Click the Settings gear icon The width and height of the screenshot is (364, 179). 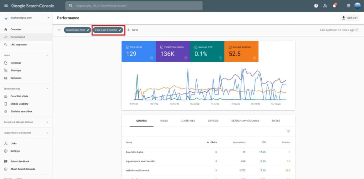(x=6, y=151)
